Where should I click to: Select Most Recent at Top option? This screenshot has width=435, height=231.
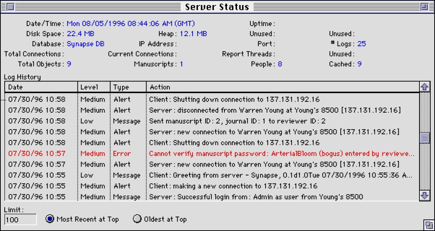tap(50, 219)
